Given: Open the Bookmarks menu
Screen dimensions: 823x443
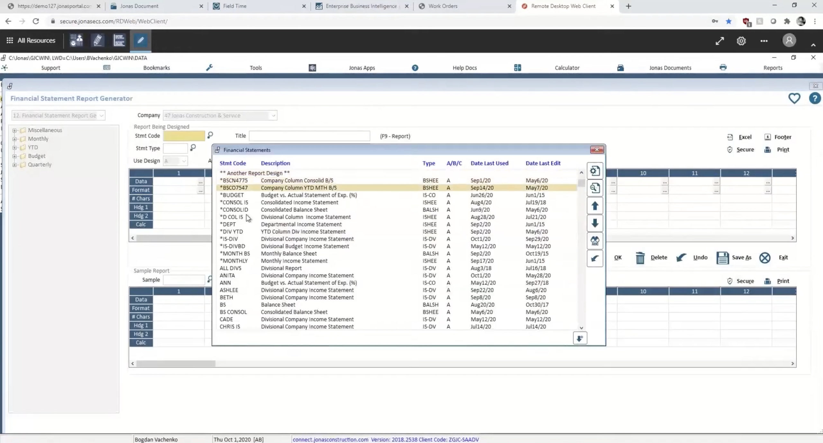Looking at the screenshot, I should 157,68.
